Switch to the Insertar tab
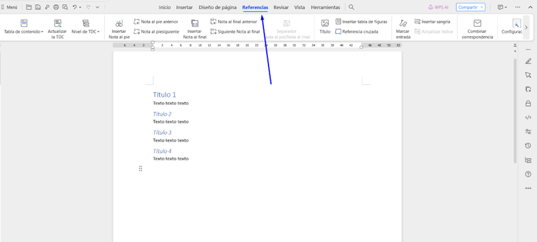 tap(184, 7)
